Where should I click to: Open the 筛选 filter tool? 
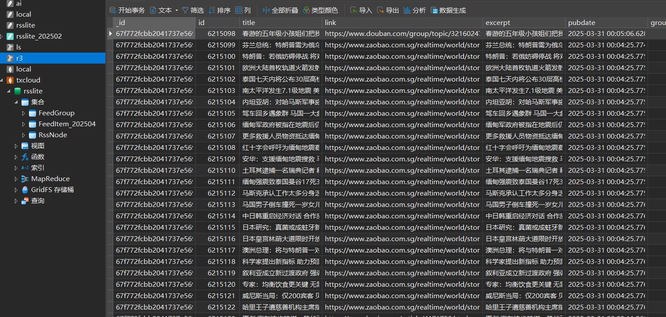coord(193,10)
